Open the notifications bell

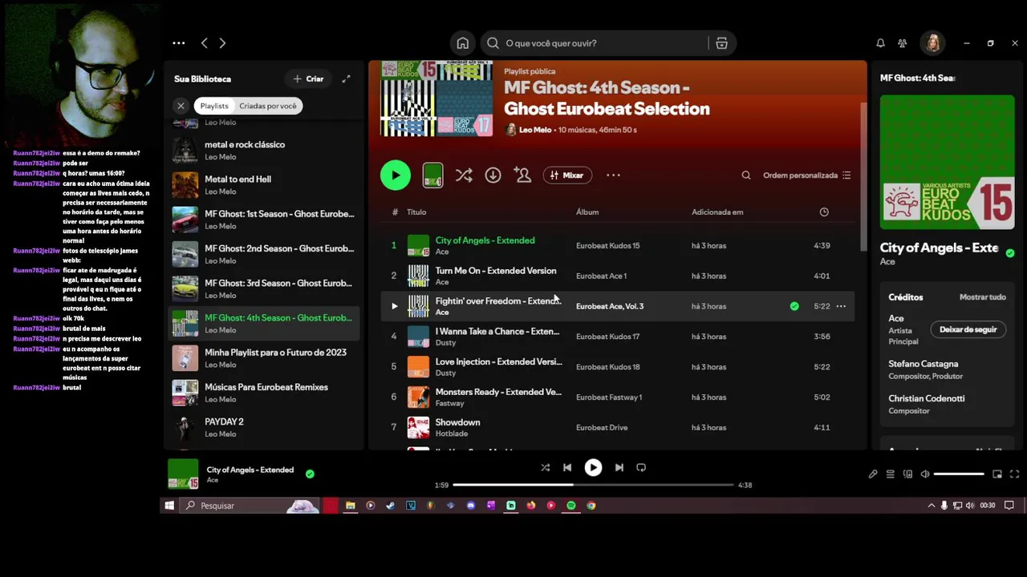point(880,43)
